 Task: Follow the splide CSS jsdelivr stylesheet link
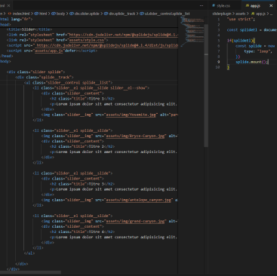click(124, 35)
